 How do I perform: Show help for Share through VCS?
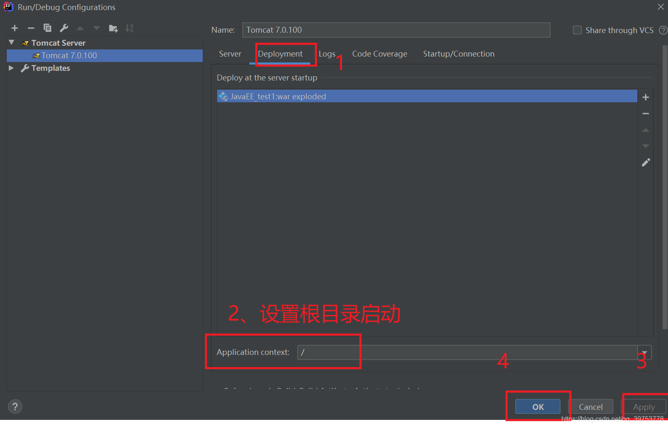(x=663, y=30)
